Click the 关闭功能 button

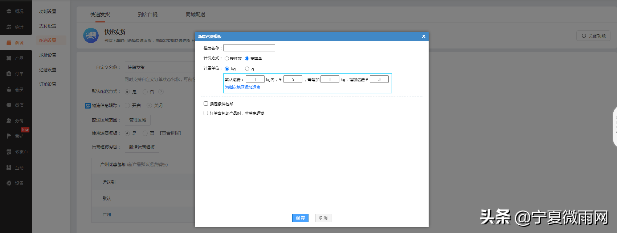click(593, 36)
